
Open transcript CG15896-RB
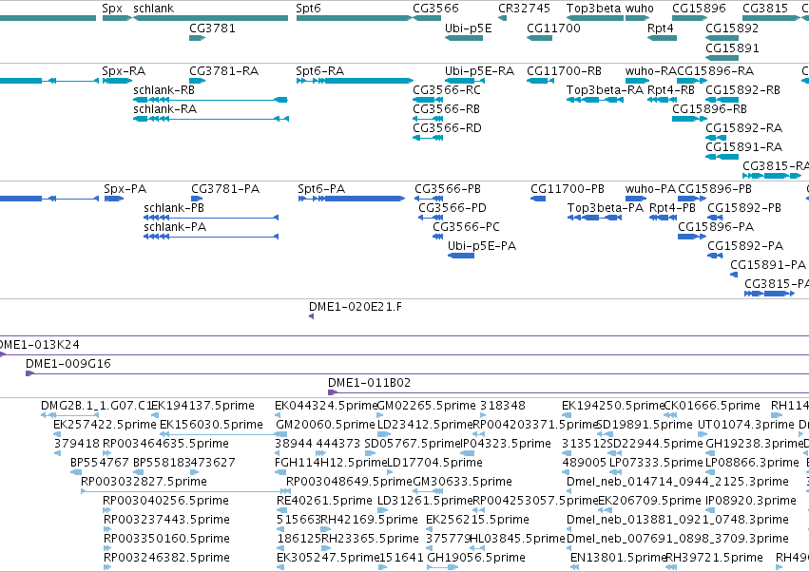(709, 109)
